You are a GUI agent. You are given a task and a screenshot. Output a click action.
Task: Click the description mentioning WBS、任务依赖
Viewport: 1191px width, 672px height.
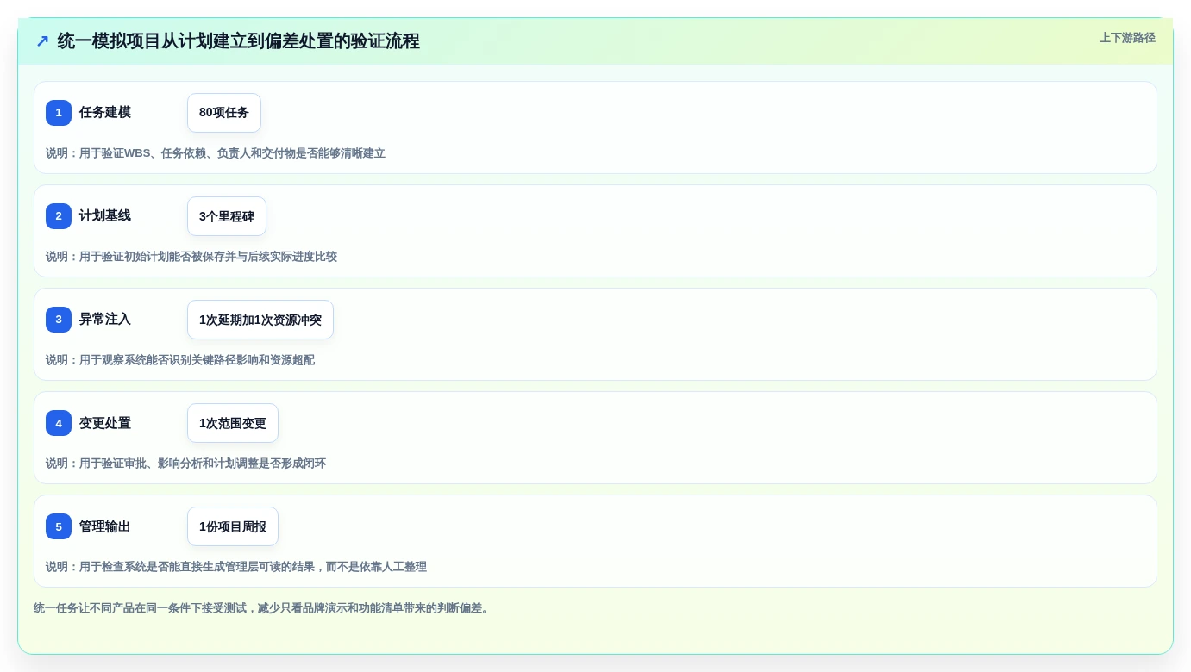pyautogui.click(x=216, y=153)
